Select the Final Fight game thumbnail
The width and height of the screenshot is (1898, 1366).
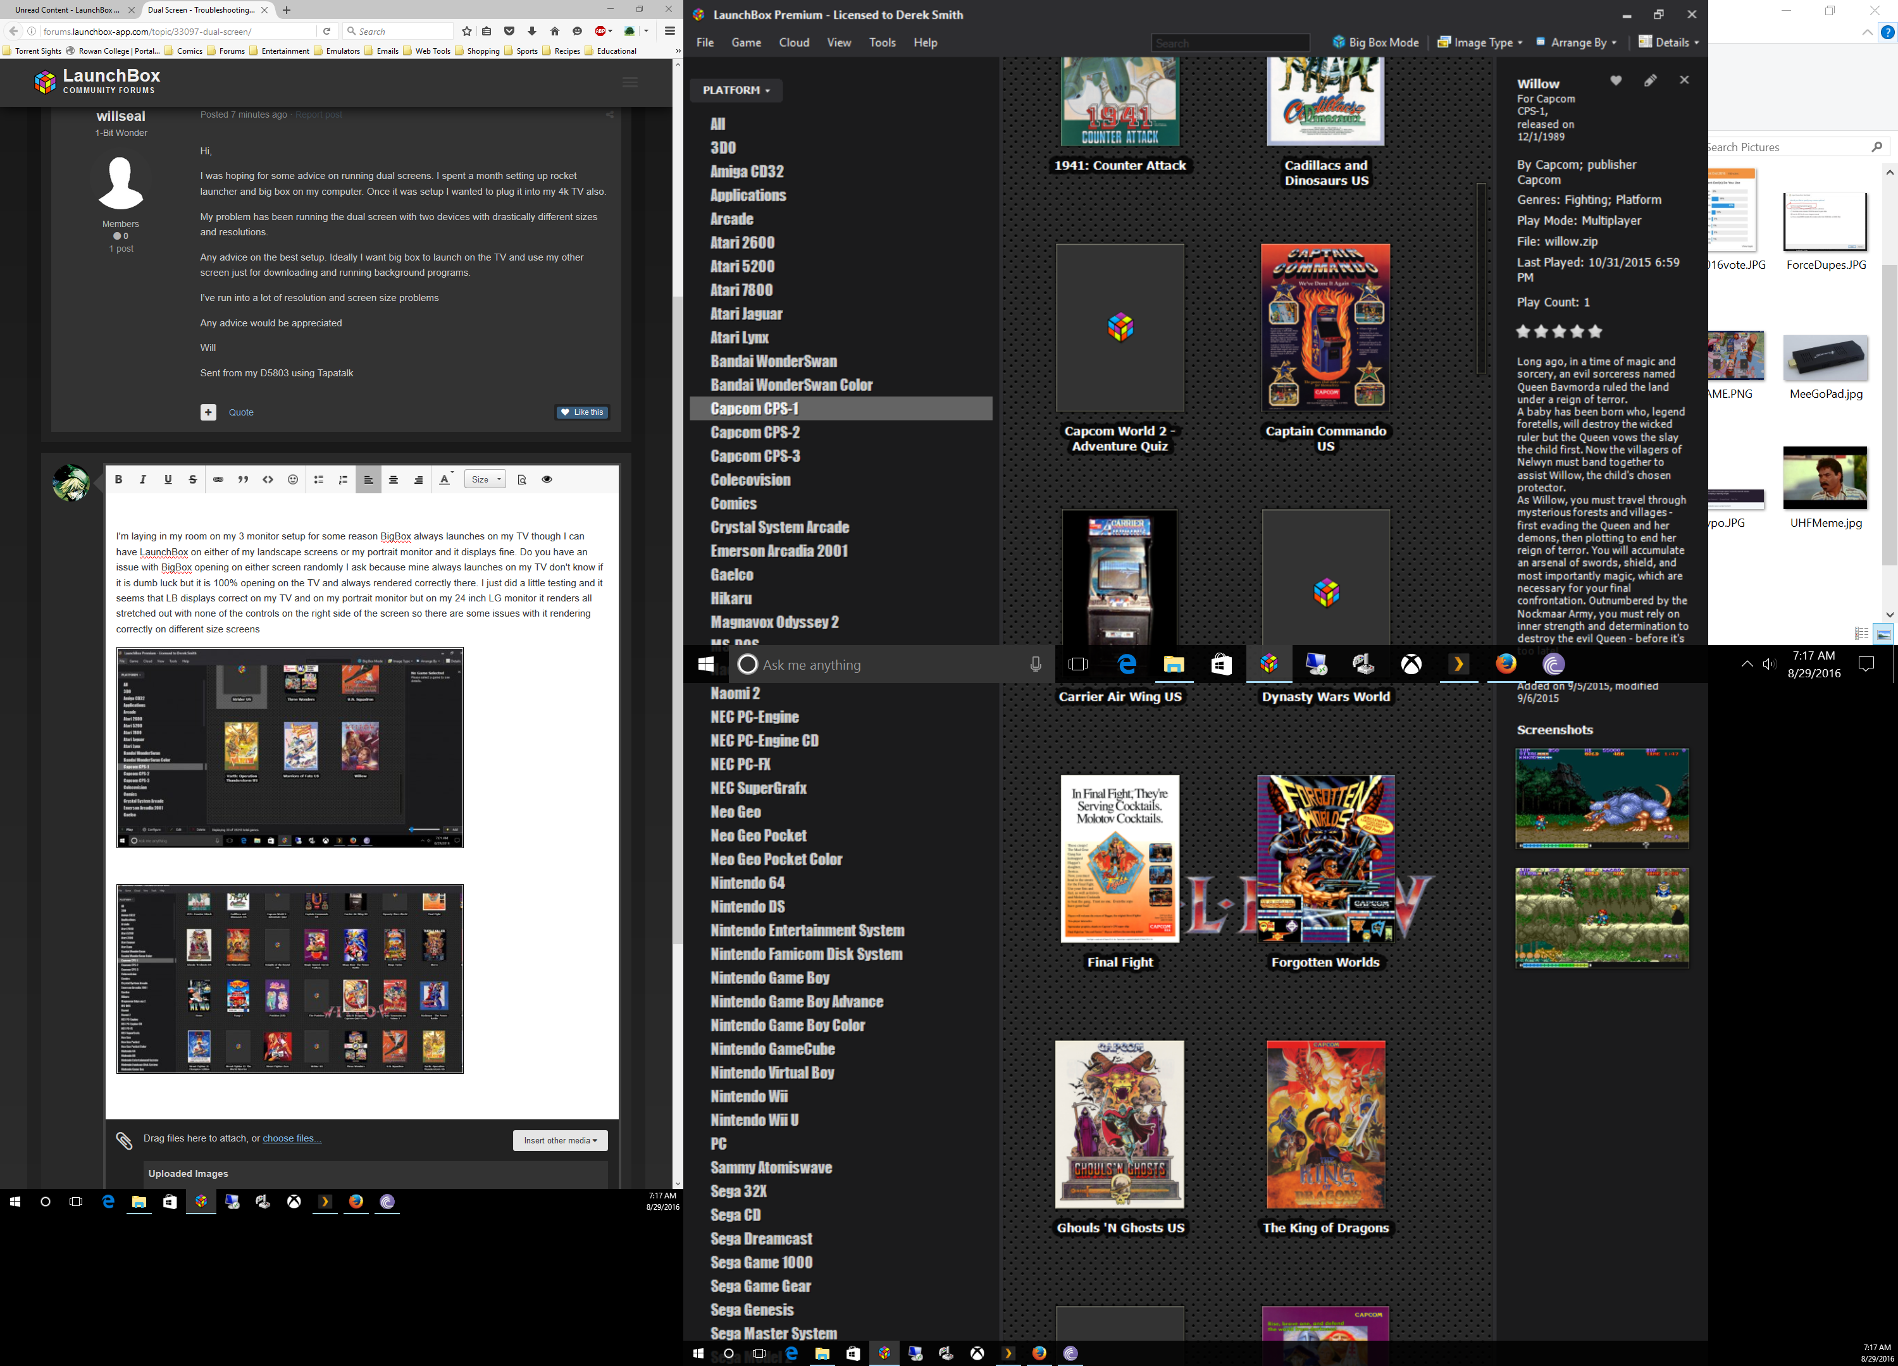point(1120,858)
